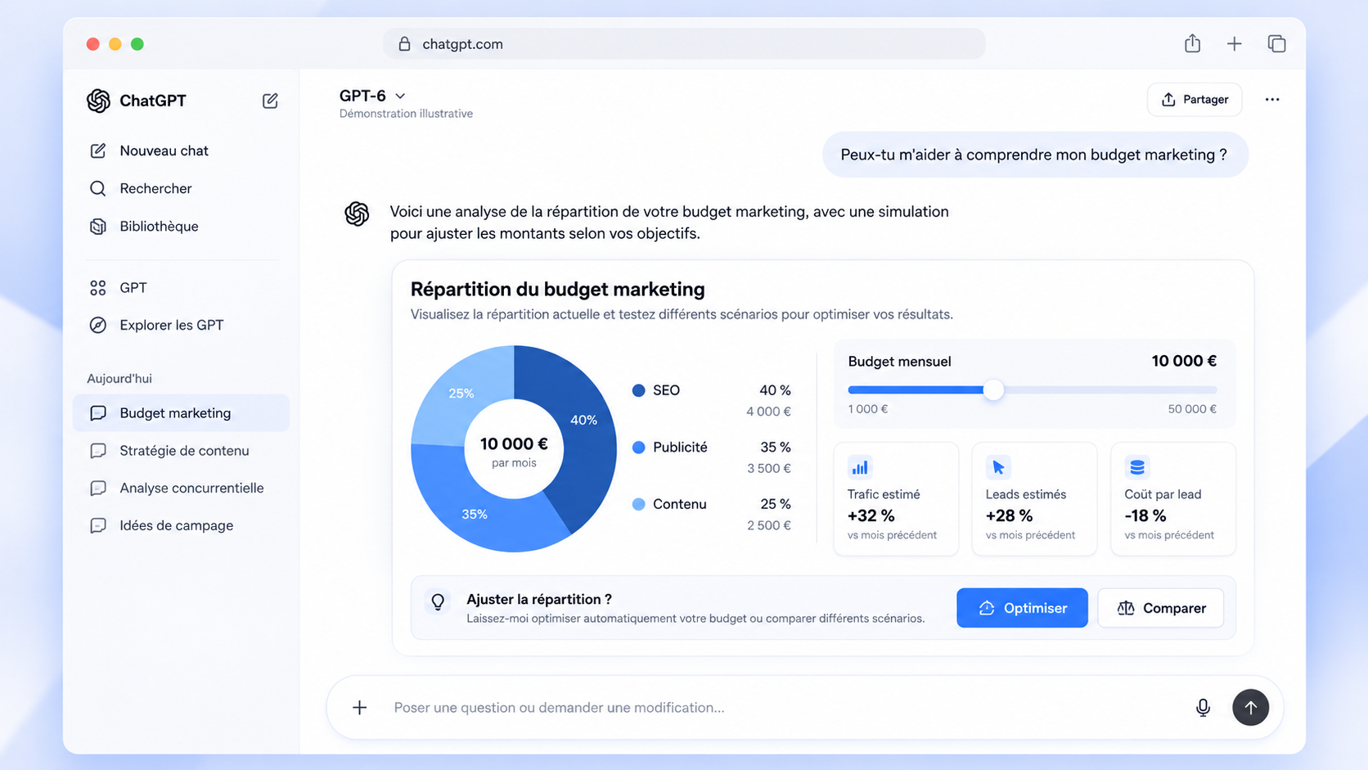The image size is (1368, 770).
Task: Open the Stratégie de contenu conversation
Action: (181, 450)
